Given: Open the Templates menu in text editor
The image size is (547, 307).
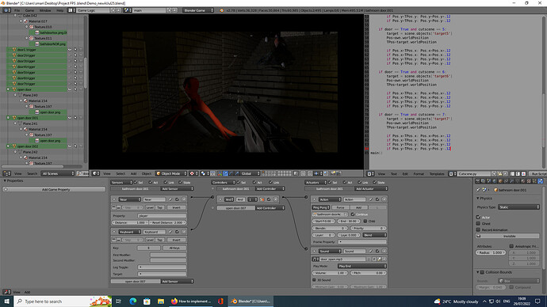Looking at the screenshot, I should [x=437, y=174].
